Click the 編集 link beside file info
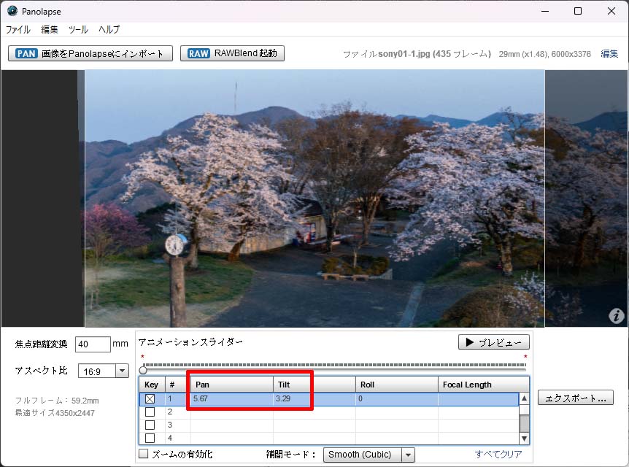The width and height of the screenshot is (629, 467). pyautogui.click(x=609, y=54)
